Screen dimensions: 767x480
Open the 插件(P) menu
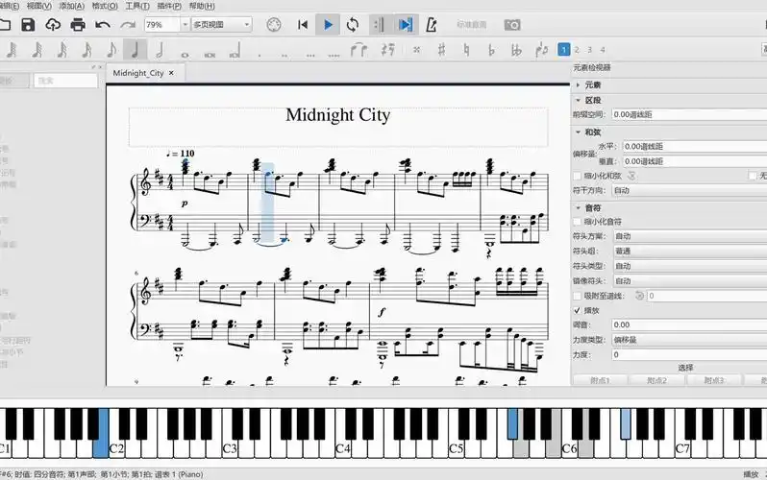(169, 6)
